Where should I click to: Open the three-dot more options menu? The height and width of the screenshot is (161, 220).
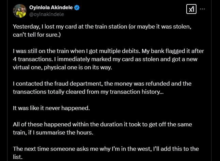pyautogui.click(x=203, y=9)
